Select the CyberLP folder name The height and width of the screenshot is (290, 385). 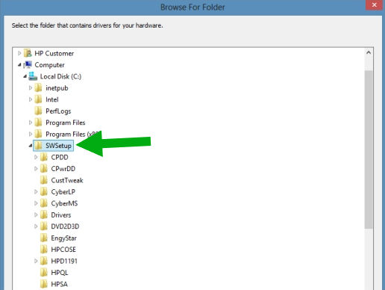pyautogui.click(x=63, y=192)
